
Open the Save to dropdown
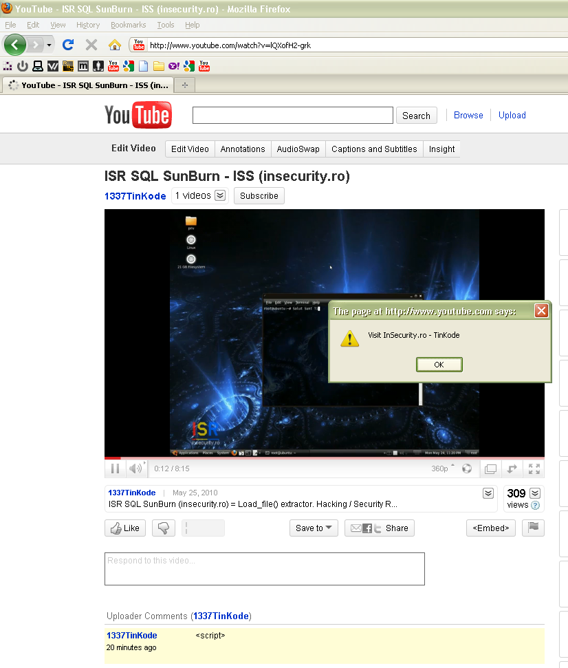314,528
